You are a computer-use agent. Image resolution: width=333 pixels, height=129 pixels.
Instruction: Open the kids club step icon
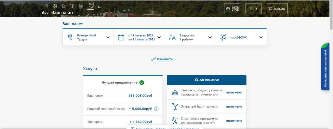[63, 6]
